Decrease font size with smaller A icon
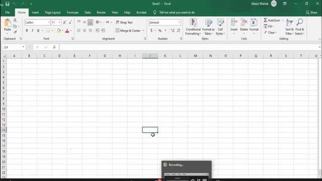Viewport: 322px width, 181px height. (x=70, y=22)
